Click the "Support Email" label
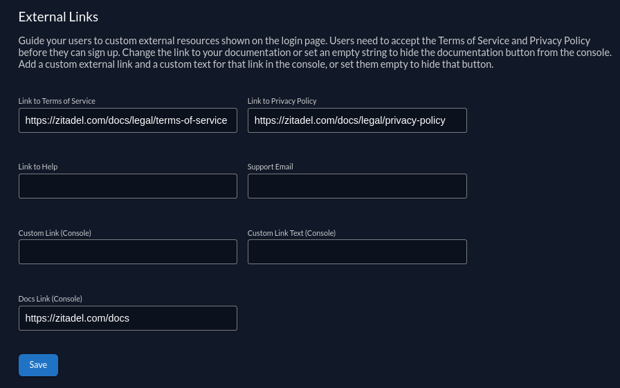 (270, 167)
